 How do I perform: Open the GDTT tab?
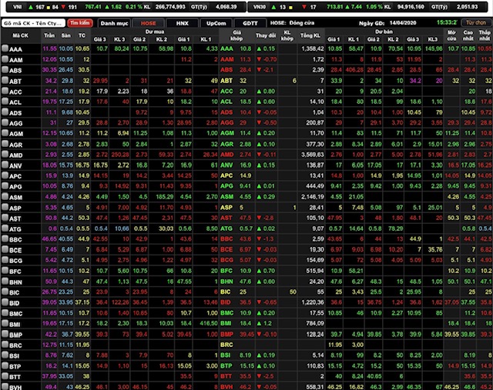(250, 23)
